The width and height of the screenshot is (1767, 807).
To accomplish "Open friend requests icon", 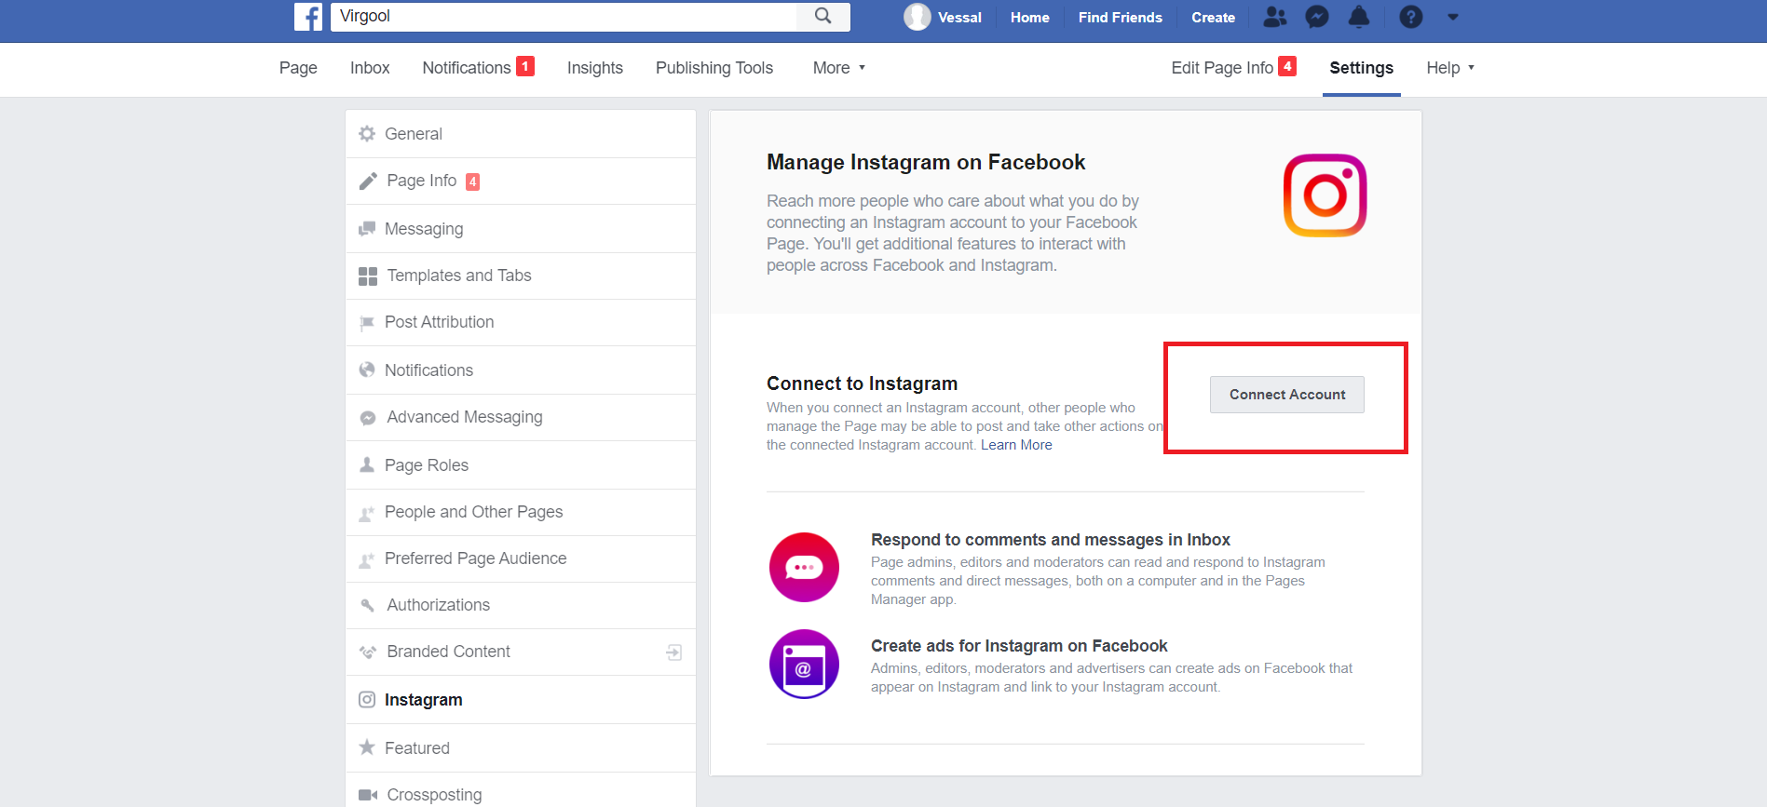I will coord(1274,17).
